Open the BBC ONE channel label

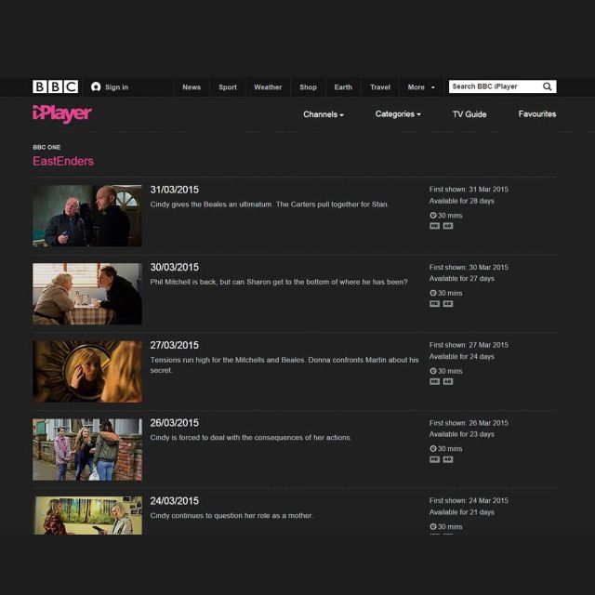tap(46, 147)
